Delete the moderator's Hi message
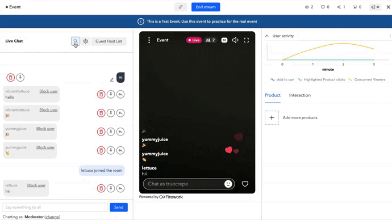Screen dimensions: 392x220 click(x=10, y=78)
